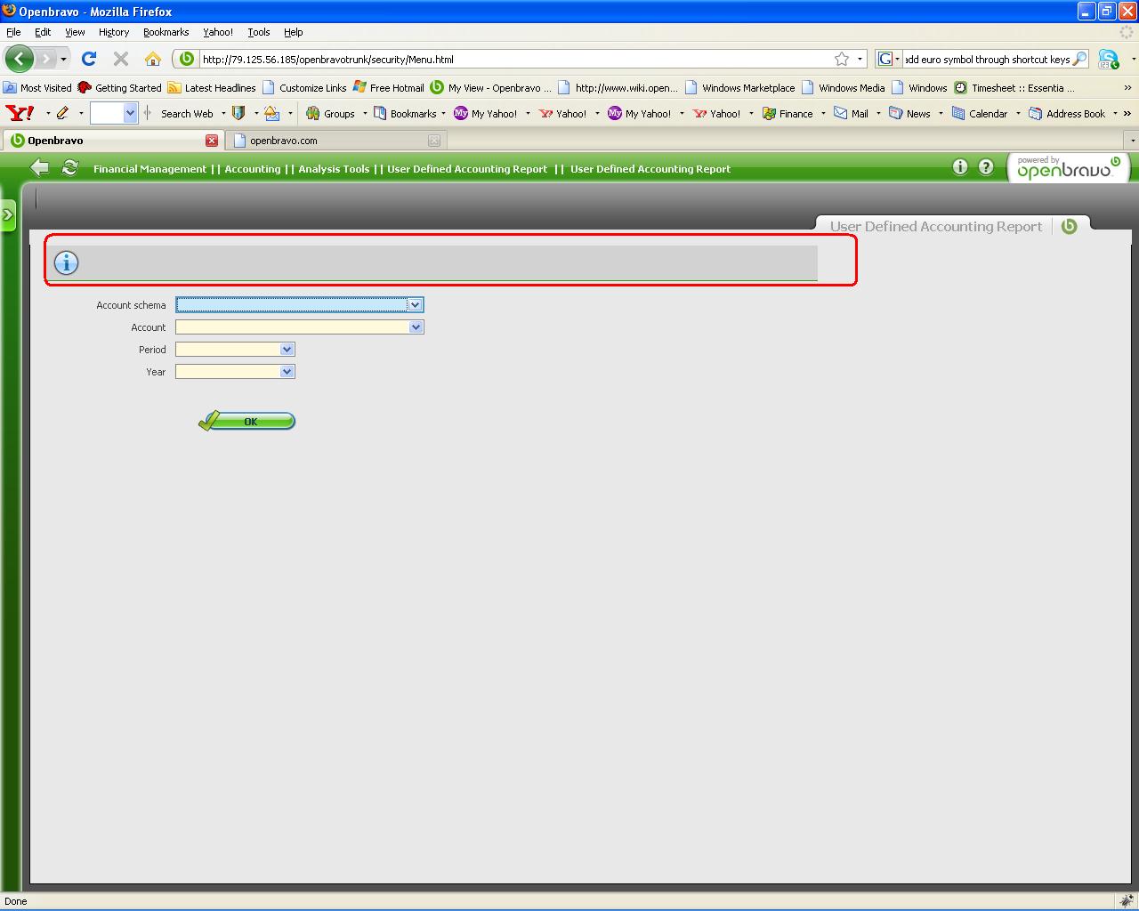Open the Free Hotmail bookmark
The height and width of the screenshot is (911, 1139).
pos(388,87)
